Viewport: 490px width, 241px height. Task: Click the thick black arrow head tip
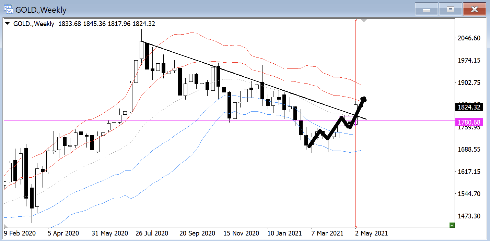tap(364, 99)
